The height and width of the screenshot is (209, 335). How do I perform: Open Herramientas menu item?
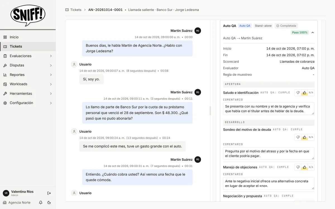coord(28,94)
